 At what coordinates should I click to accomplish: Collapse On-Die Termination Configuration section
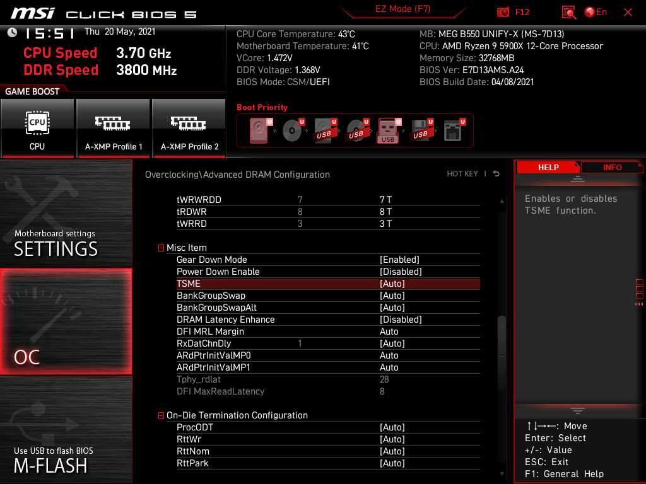[161, 416]
